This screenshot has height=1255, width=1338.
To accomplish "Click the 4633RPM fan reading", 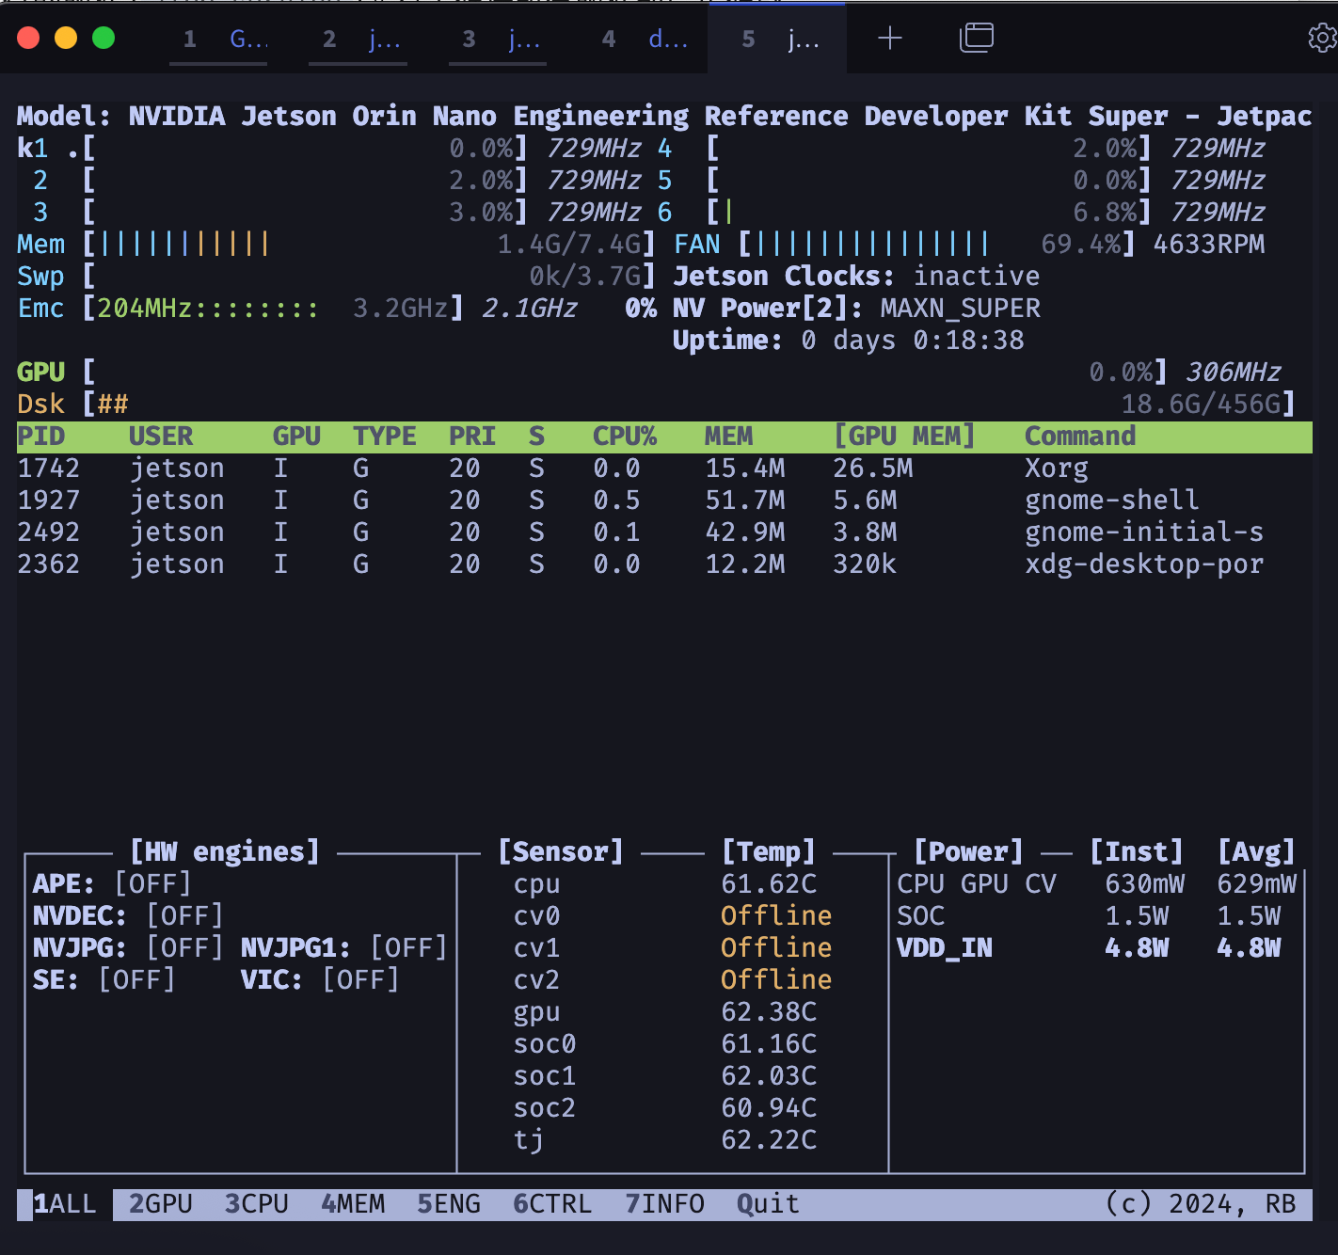I will click(1208, 245).
